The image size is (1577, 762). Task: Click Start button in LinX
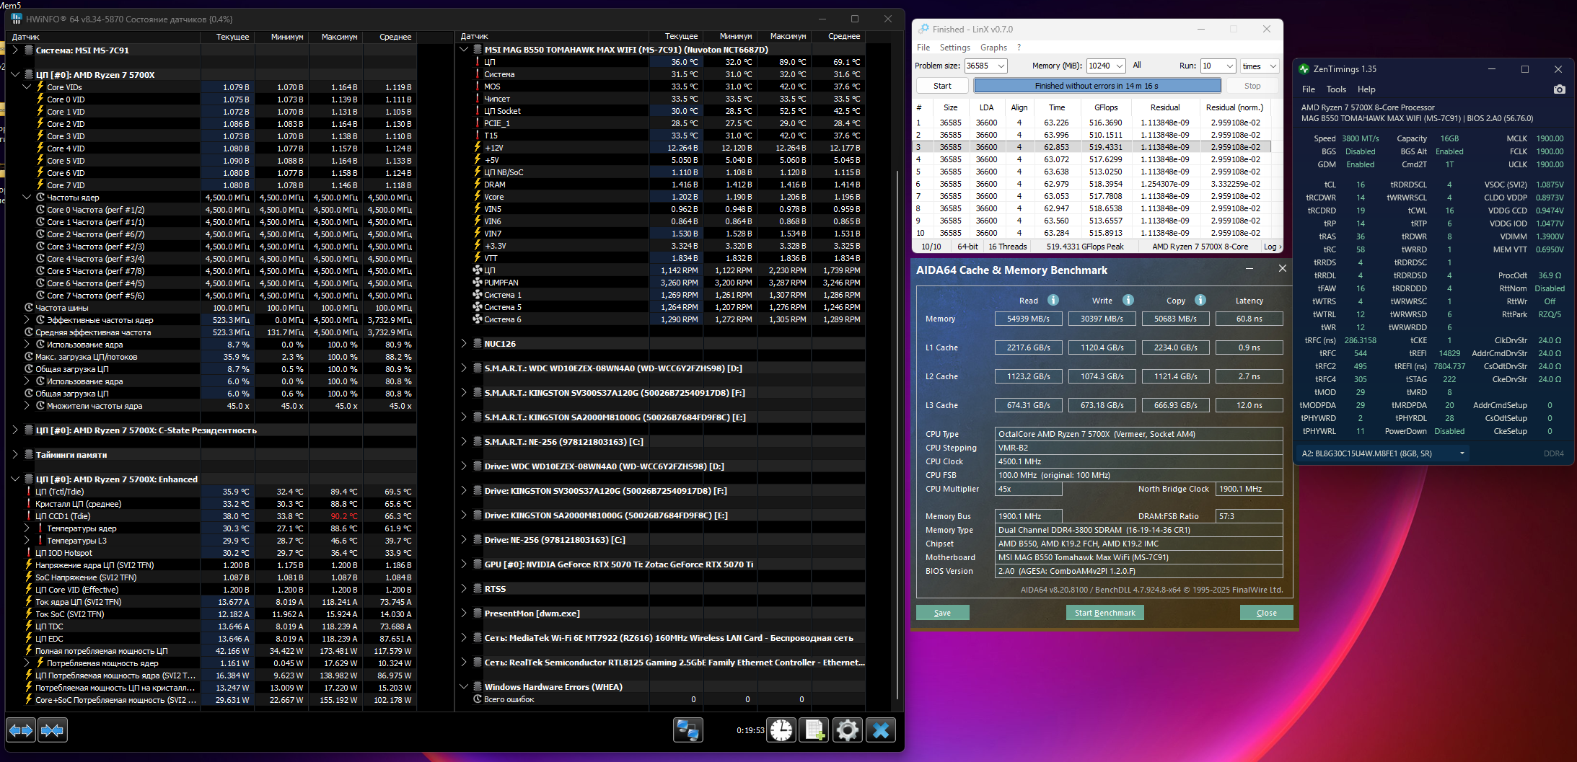click(x=942, y=86)
